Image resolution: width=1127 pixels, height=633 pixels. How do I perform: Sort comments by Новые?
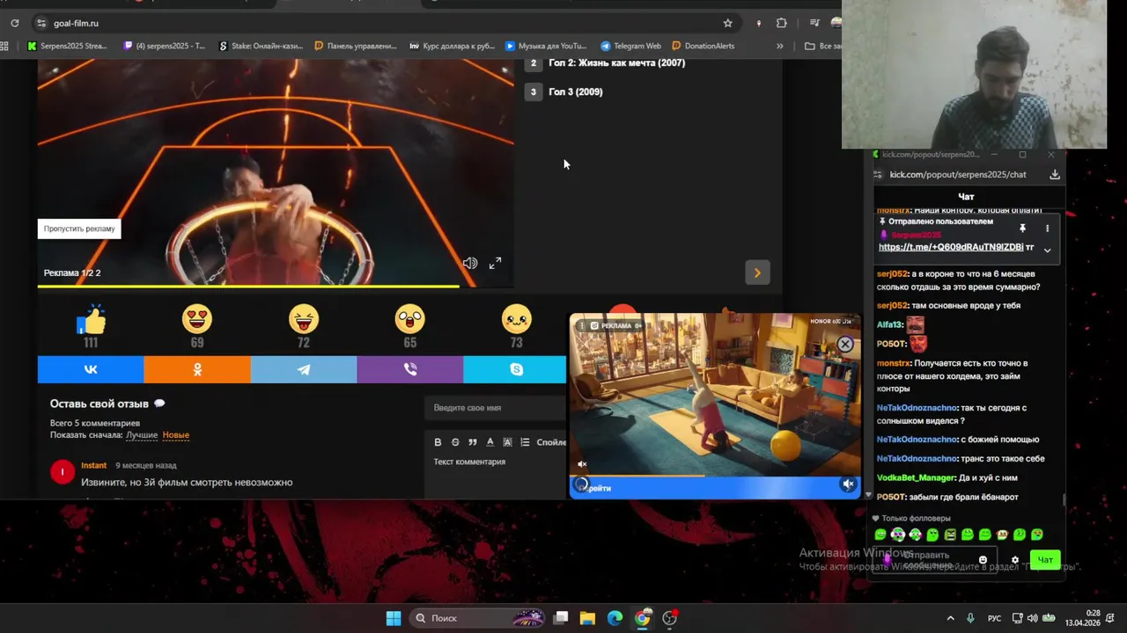pyautogui.click(x=176, y=435)
